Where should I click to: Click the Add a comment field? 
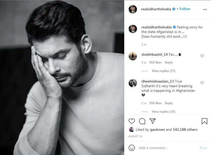tap(168, 148)
